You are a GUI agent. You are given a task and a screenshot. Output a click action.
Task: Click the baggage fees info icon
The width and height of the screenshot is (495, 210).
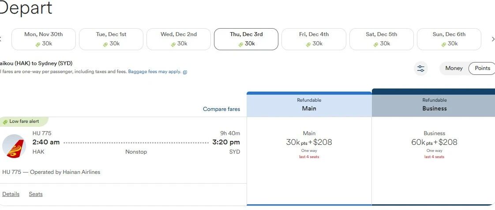coord(185,72)
